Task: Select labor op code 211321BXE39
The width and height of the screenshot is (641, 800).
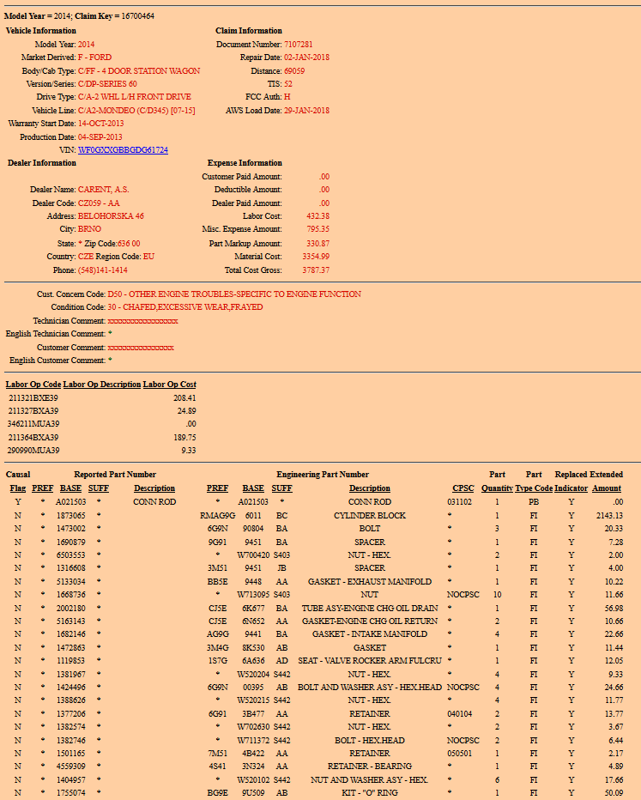Action: (33, 398)
